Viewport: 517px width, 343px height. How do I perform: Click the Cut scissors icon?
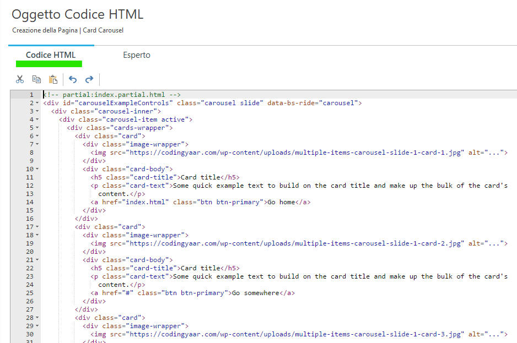(20, 79)
